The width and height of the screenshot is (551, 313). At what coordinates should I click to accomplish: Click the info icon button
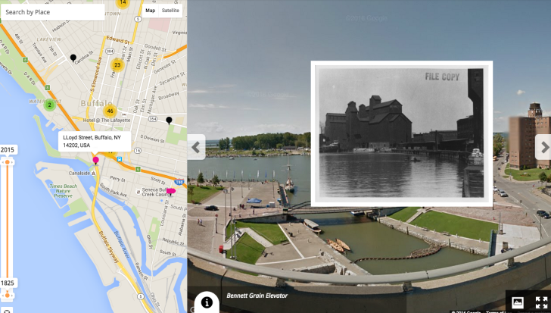(x=207, y=302)
